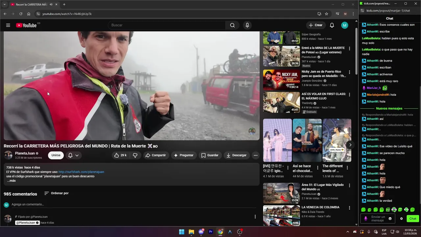The width and height of the screenshot is (421, 237).
Task: Open PlanetaJuan channel avatar
Action: pyautogui.click(x=8, y=155)
